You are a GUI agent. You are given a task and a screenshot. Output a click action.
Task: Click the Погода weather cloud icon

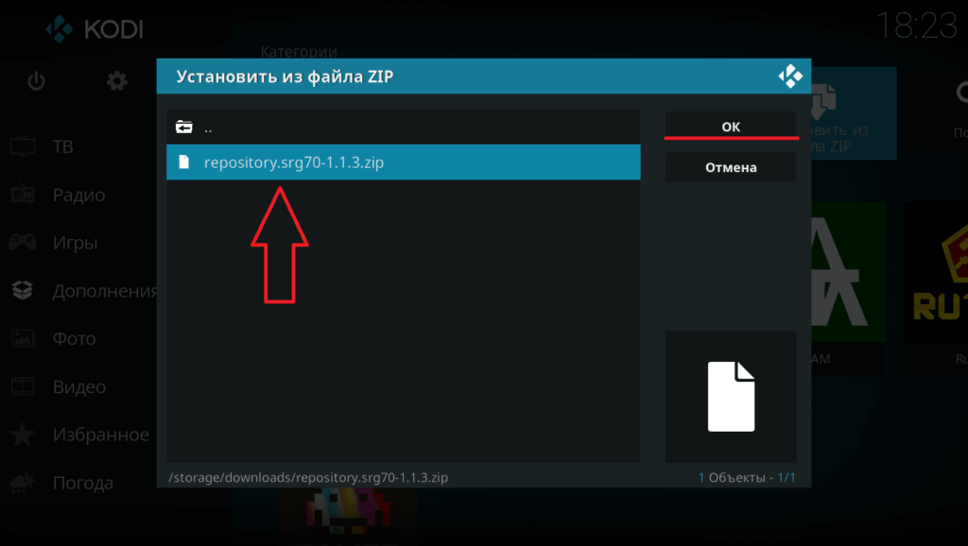pos(23,483)
